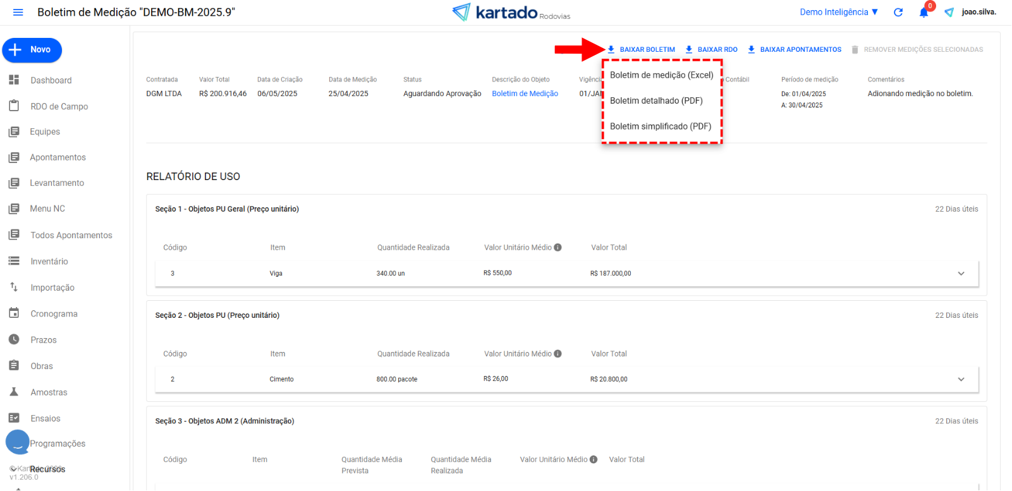Open Inventário in the sidebar
The image size is (1012, 491).
click(x=49, y=262)
